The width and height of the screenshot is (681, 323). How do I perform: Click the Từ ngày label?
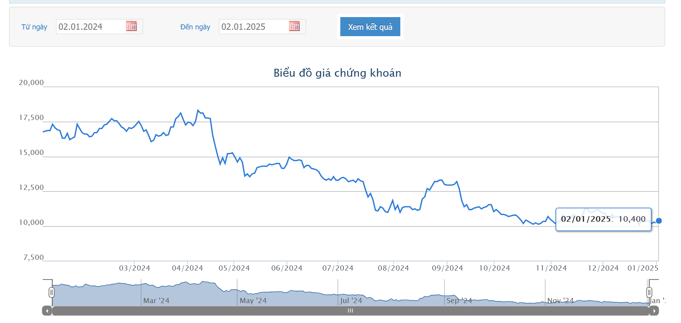point(34,27)
